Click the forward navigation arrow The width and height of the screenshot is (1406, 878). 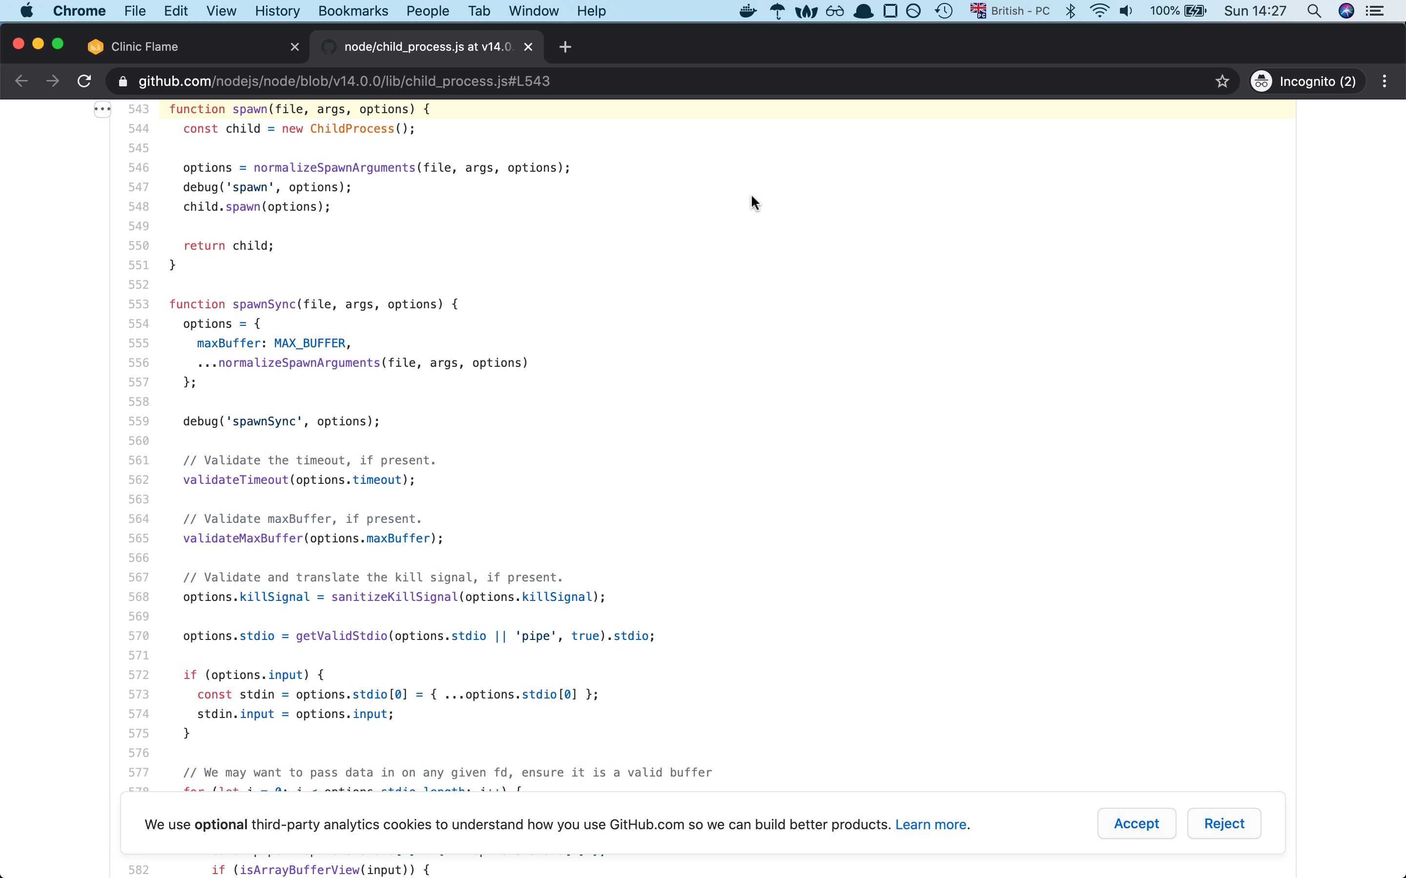[x=52, y=80]
